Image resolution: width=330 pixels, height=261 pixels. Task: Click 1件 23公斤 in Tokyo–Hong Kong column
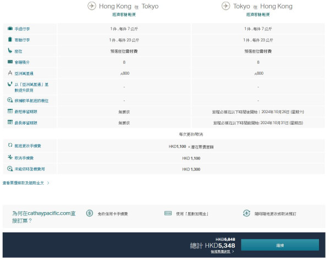258,40
